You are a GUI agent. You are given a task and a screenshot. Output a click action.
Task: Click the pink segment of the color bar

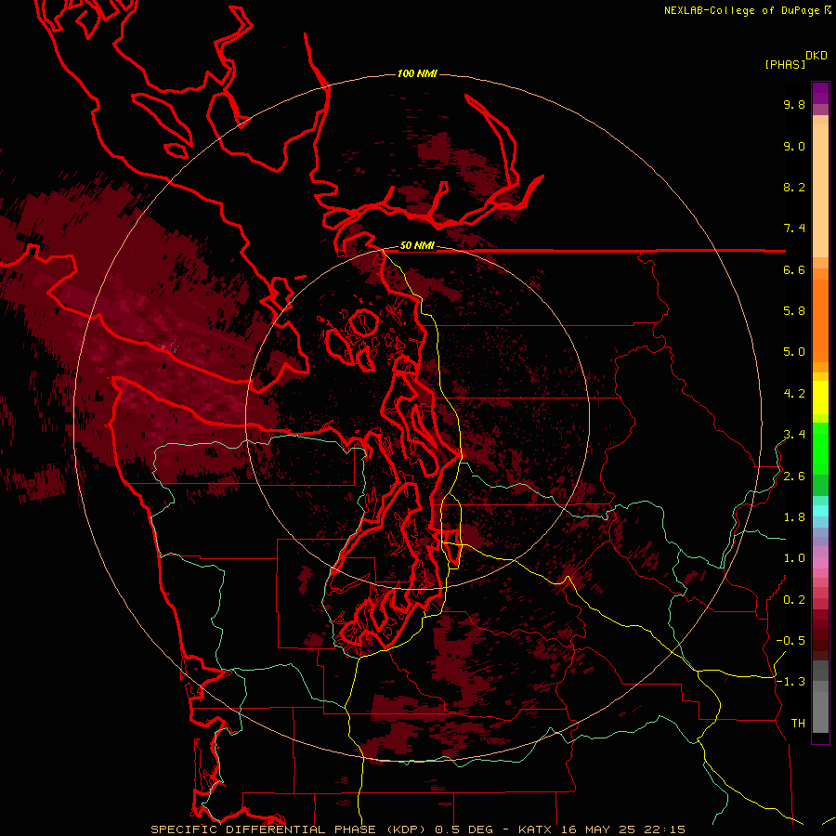click(820, 563)
